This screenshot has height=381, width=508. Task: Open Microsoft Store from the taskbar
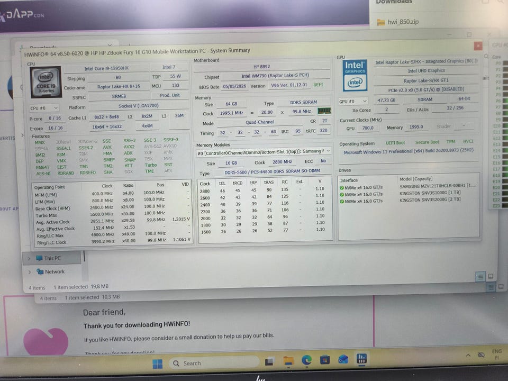click(324, 359)
